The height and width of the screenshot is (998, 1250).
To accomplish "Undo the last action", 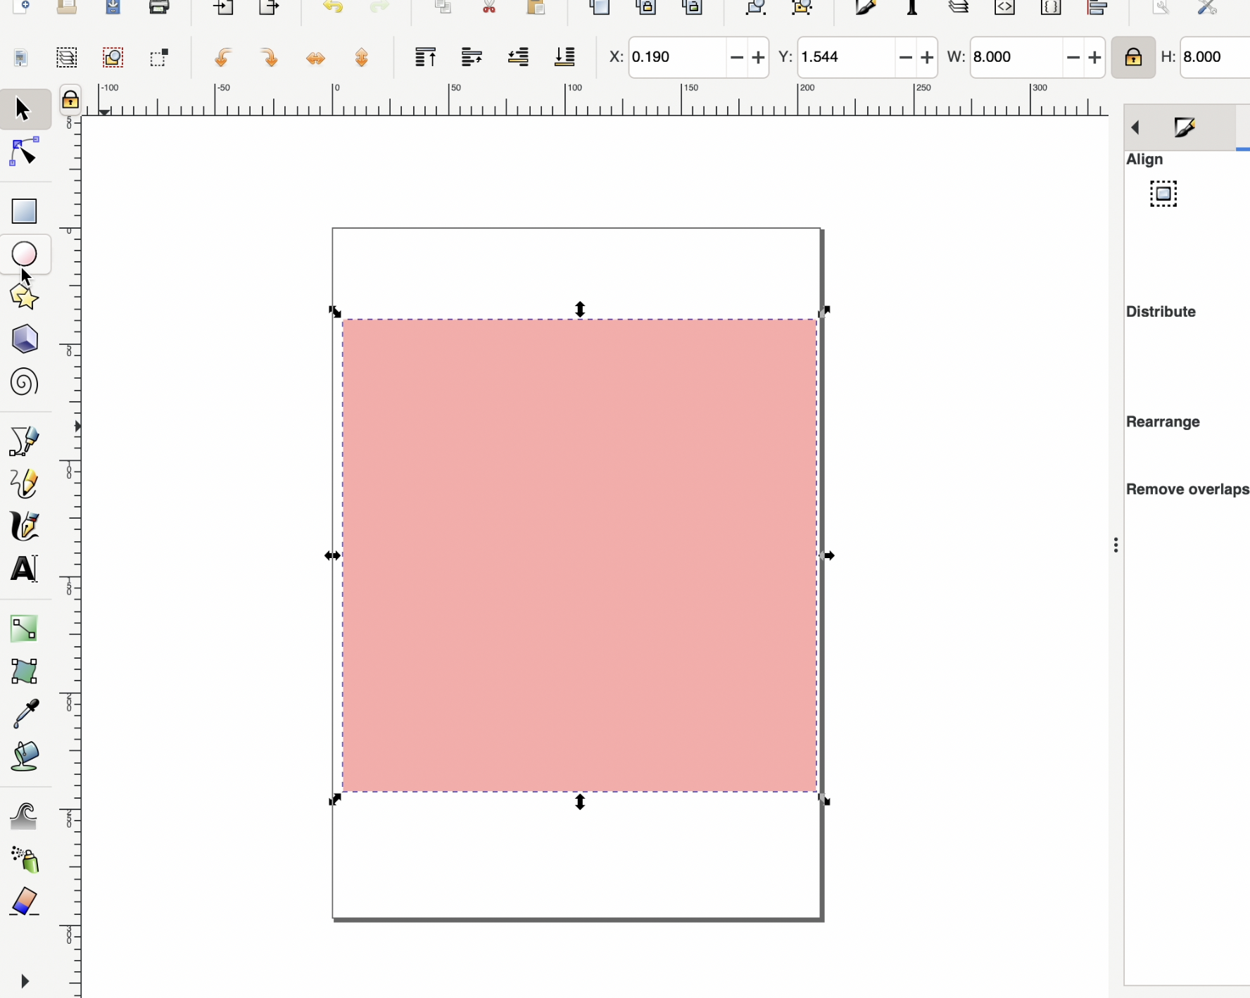I will pyautogui.click(x=333, y=8).
